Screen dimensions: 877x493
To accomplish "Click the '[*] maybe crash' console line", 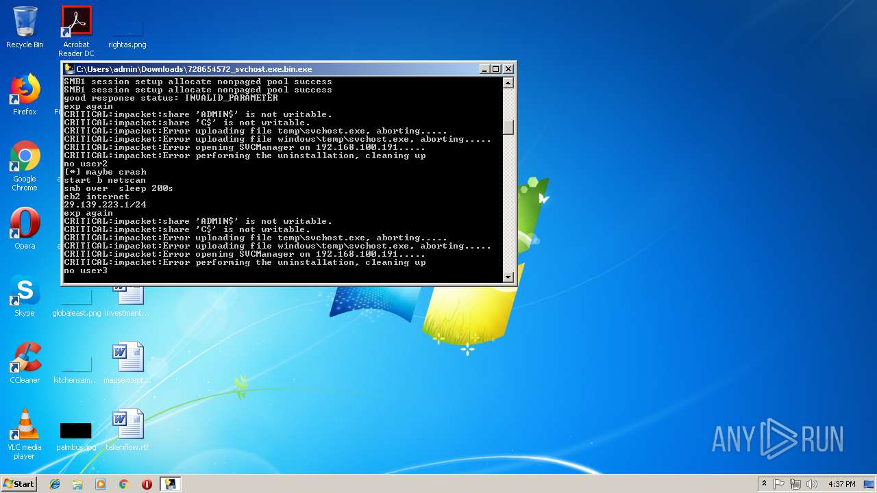I will (x=105, y=172).
